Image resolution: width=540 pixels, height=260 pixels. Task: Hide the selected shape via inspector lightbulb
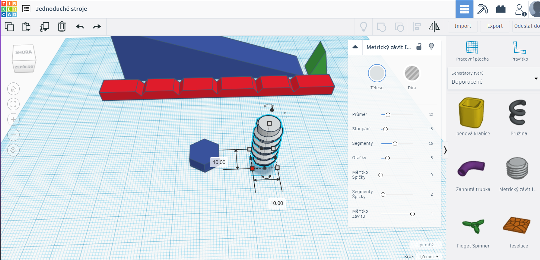point(431,47)
